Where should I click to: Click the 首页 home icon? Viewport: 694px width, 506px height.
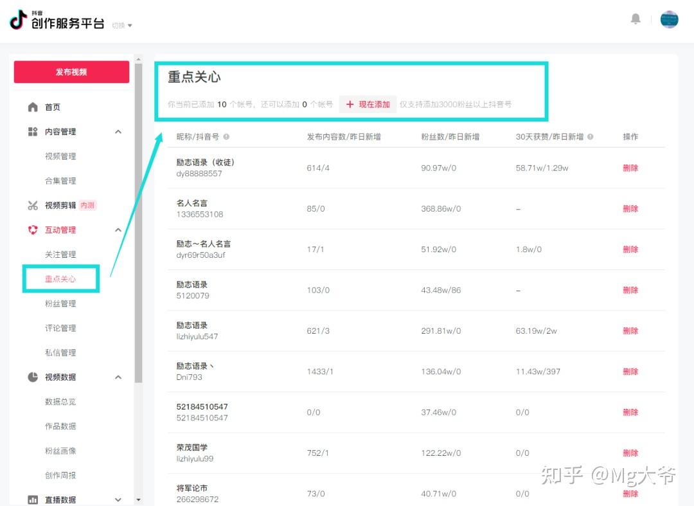click(x=33, y=107)
